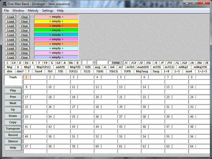The width and height of the screenshot is (212, 159).
Task: Click the Next button
Action: click(13, 103)
